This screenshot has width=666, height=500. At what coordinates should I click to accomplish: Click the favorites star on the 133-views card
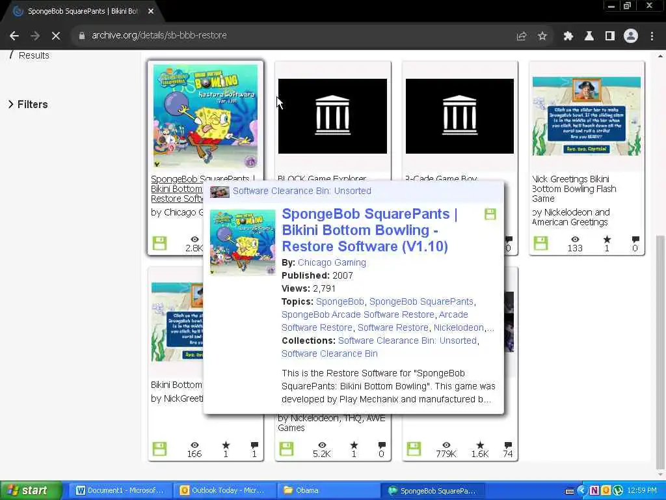[x=607, y=240]
